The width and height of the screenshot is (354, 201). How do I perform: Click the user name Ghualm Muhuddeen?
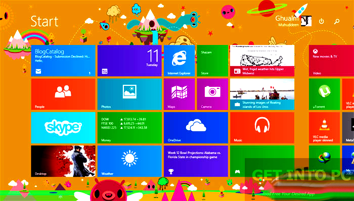287,21
